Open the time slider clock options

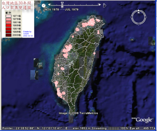(x=43, y=6)
